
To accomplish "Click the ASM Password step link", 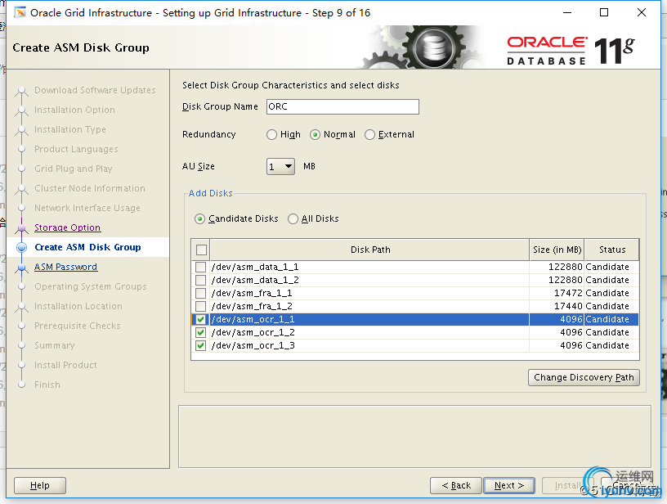I will point(65,267).
